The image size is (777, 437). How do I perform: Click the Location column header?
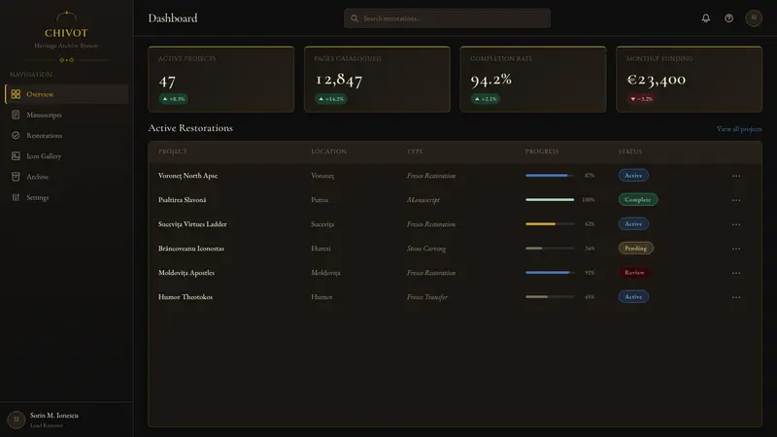(x=328, y=151)
